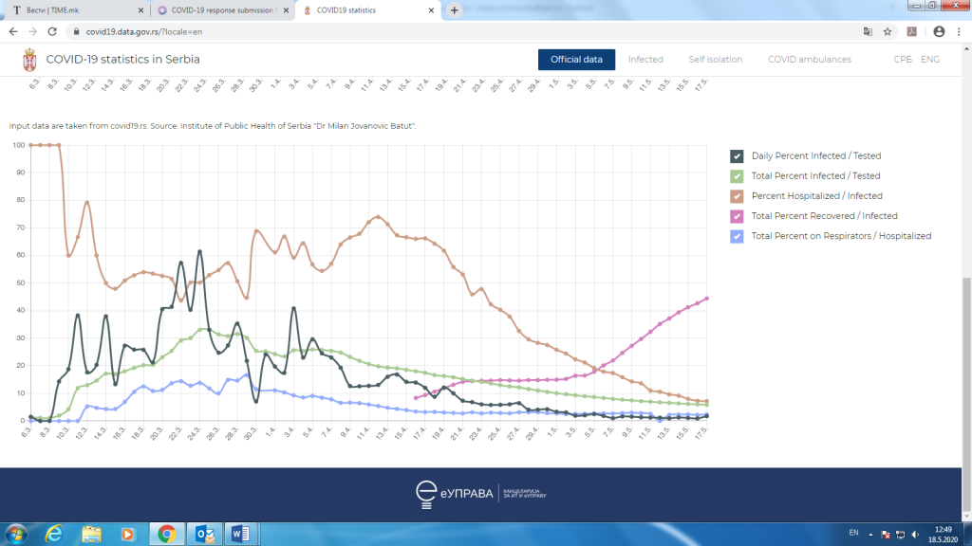972x546 pixels.
Task: Select the Official data button
Action: coord(576,60)
